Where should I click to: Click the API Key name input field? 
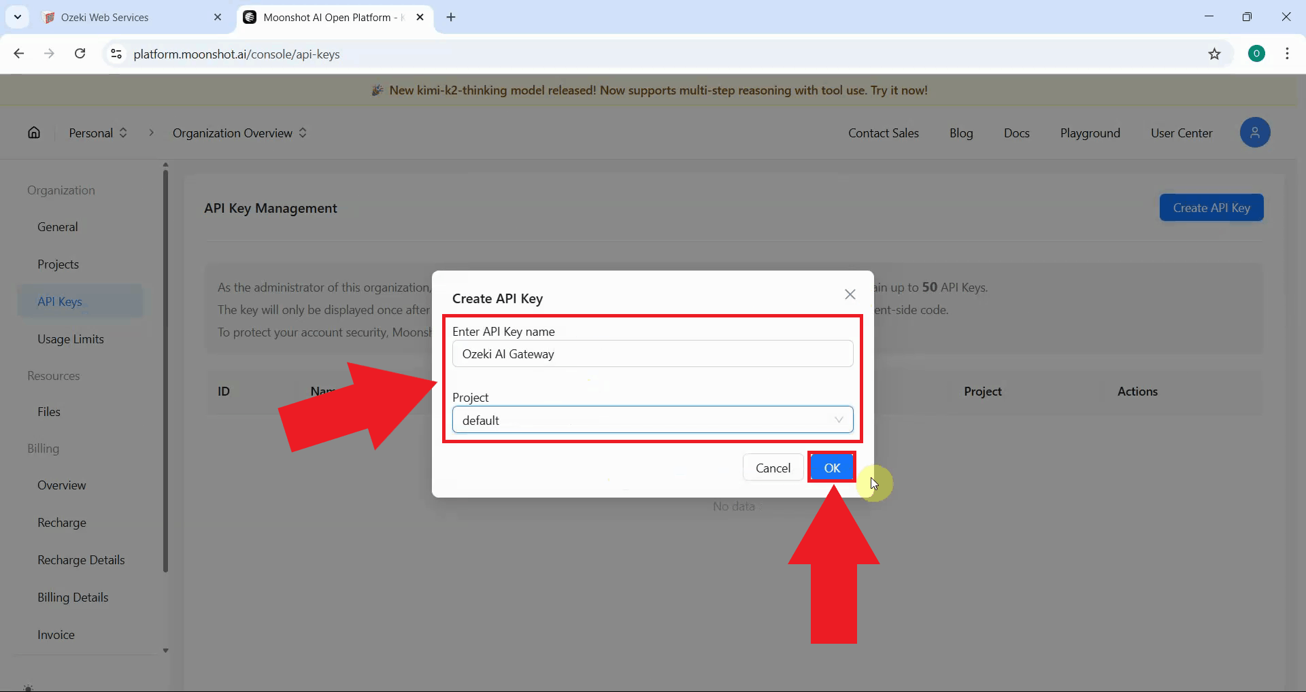pos(652,353)
